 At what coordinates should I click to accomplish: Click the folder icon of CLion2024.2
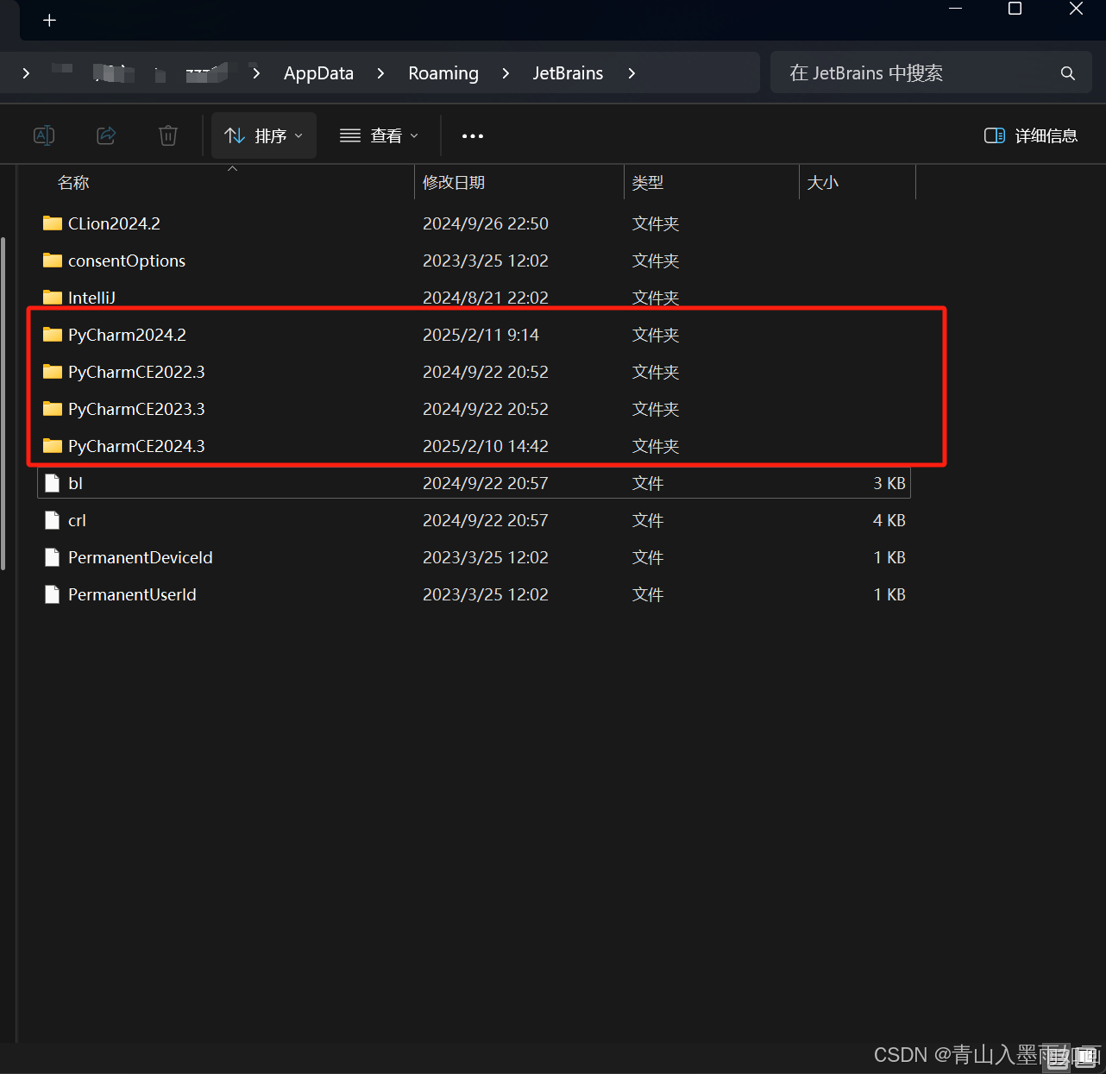[x=53, y=223]
